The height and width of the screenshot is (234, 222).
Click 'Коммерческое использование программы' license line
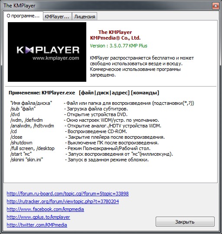(135, 69)
